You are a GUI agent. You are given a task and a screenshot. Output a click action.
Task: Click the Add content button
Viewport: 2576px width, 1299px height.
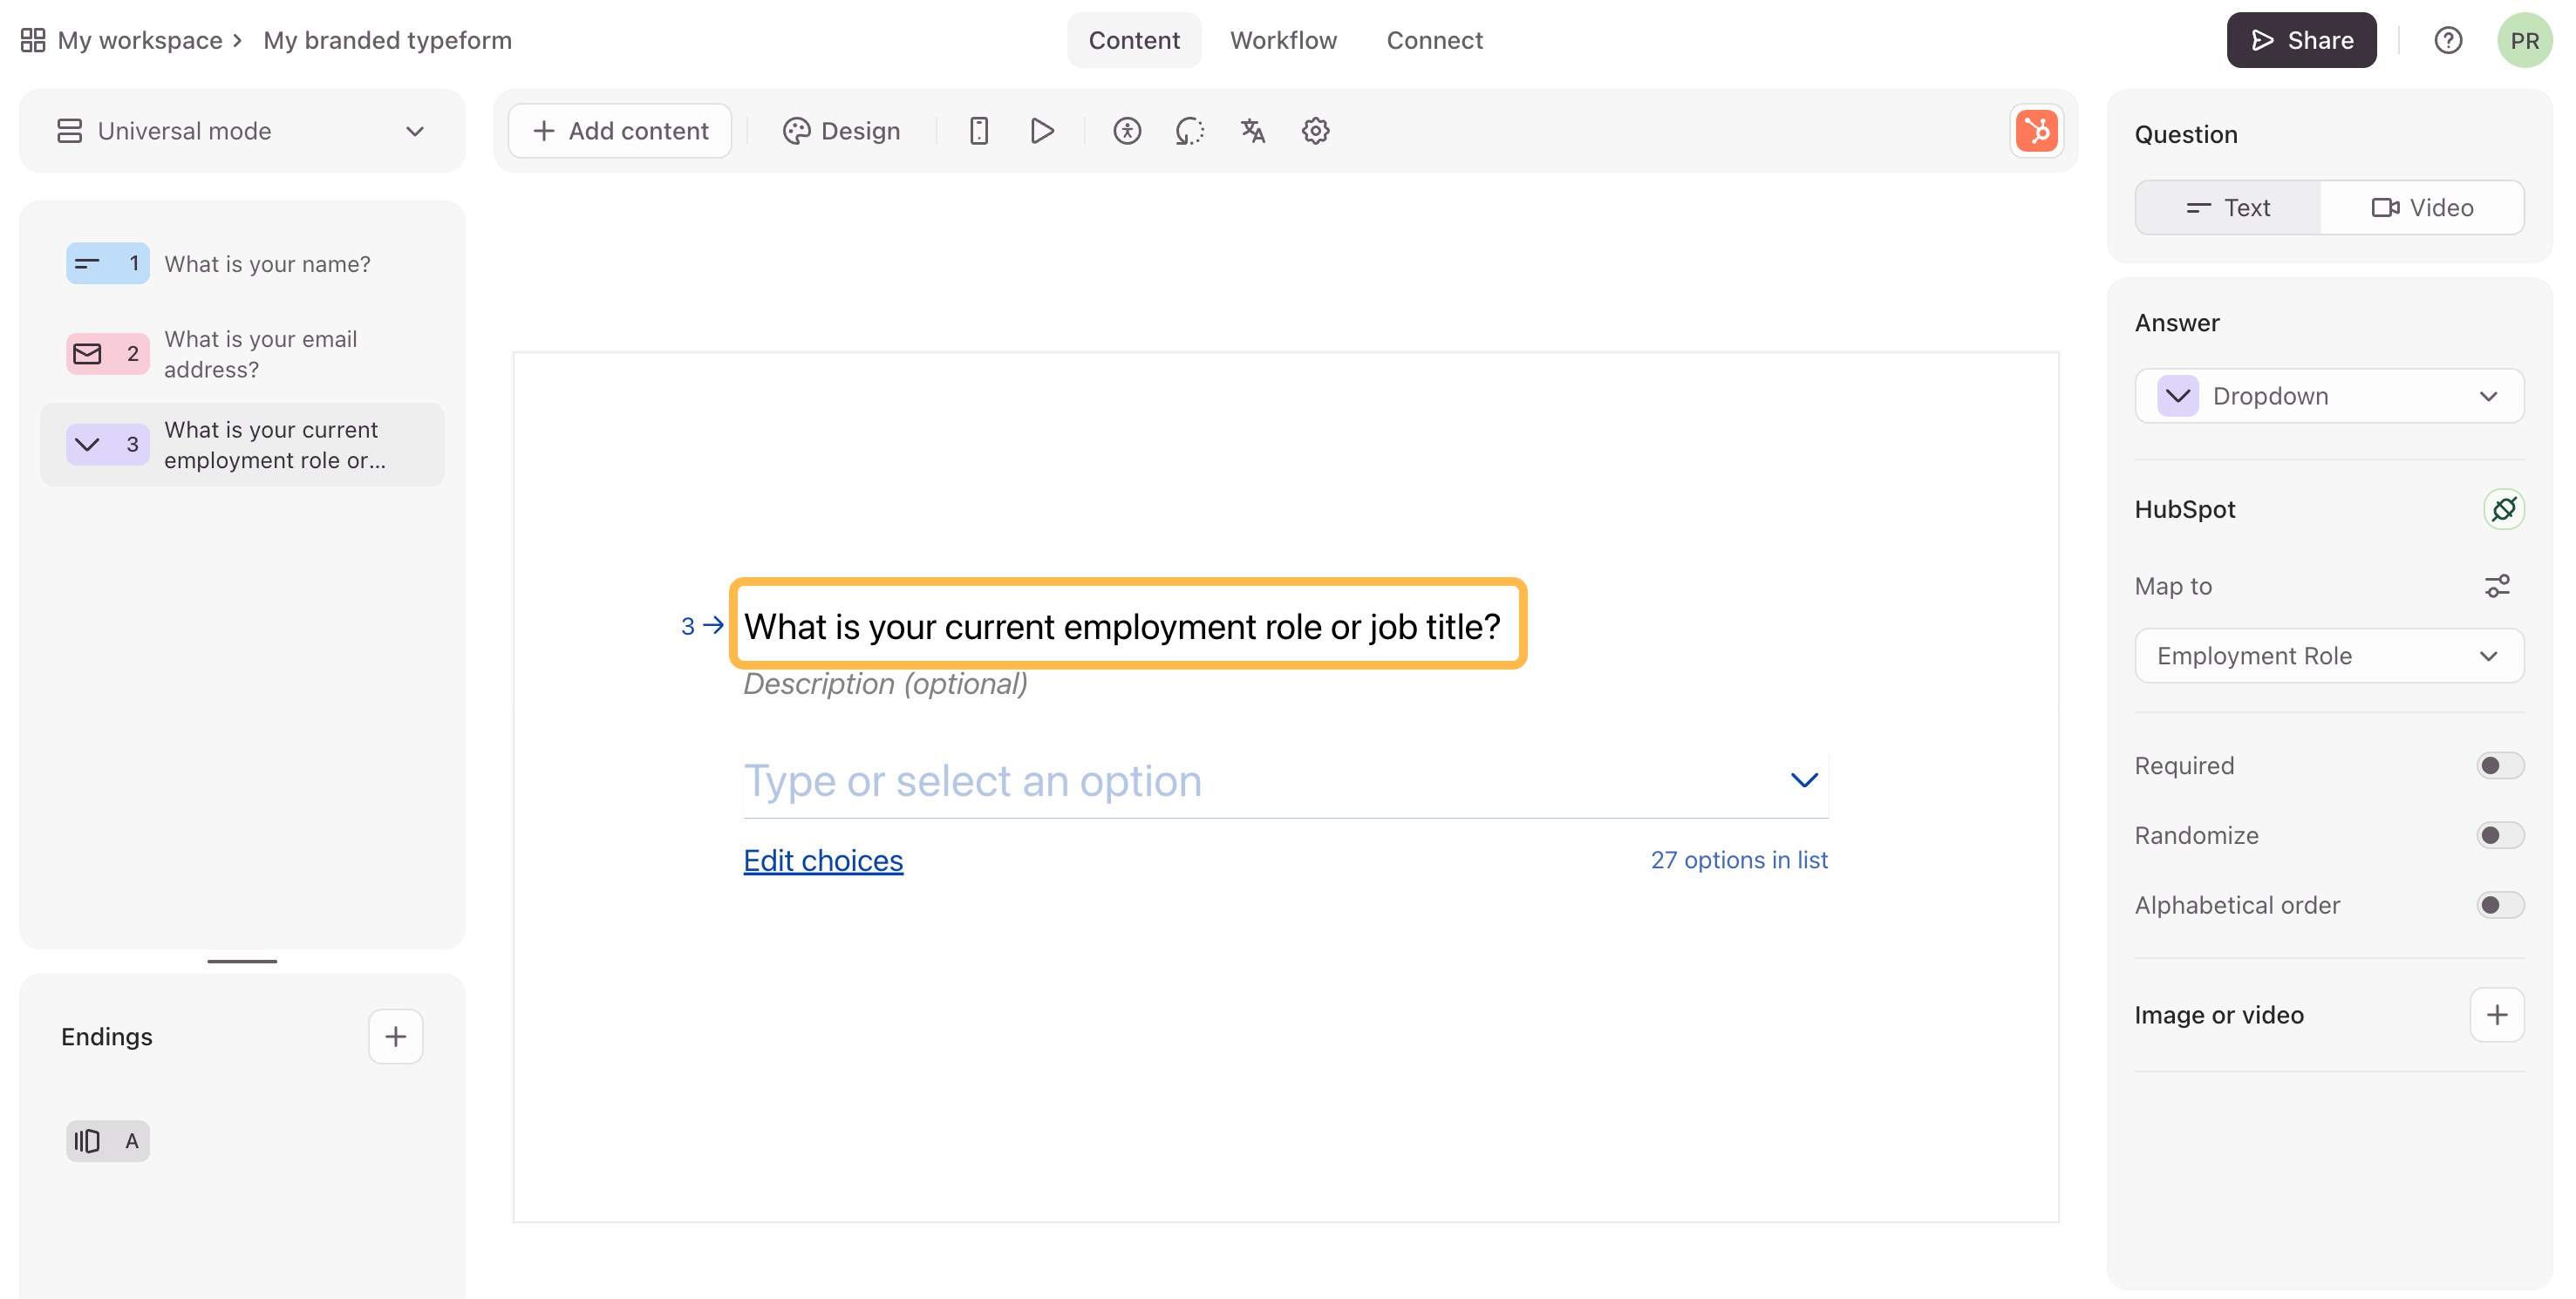click(x=620, y=131)
